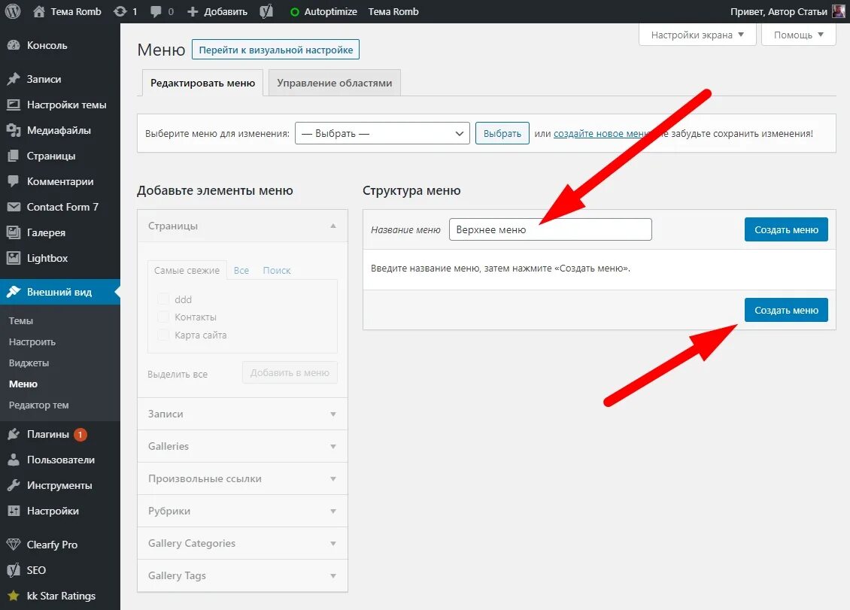The width and height of the screenshot is (850, 610).
Task: Open the Виджеты submenu item
Action: point(29,363)
